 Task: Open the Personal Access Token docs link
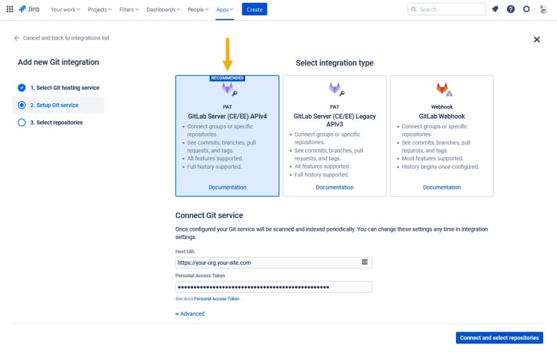click(217, 299)
